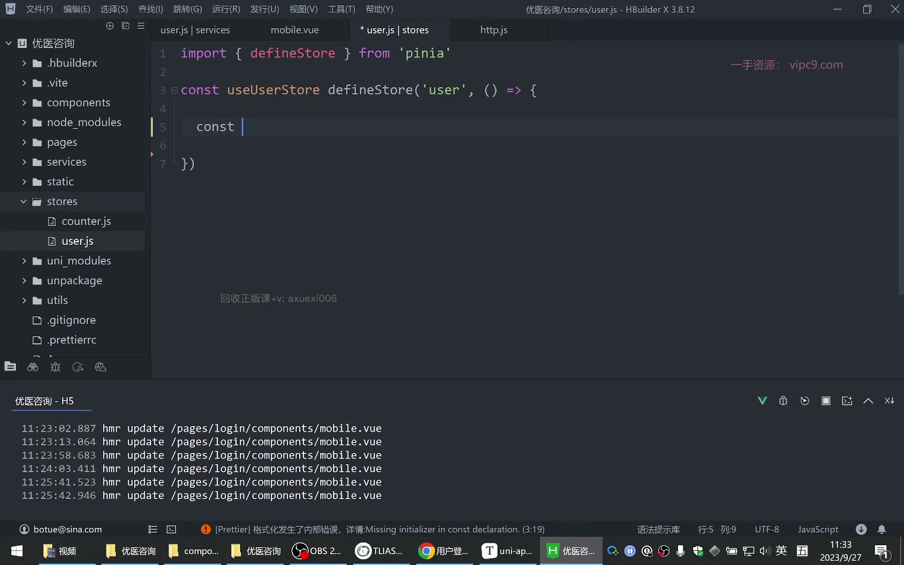Screen dimensions: 904x565
Task: Click the restart run icon in console
Action: pyautogui.click(x=805, y=401)
